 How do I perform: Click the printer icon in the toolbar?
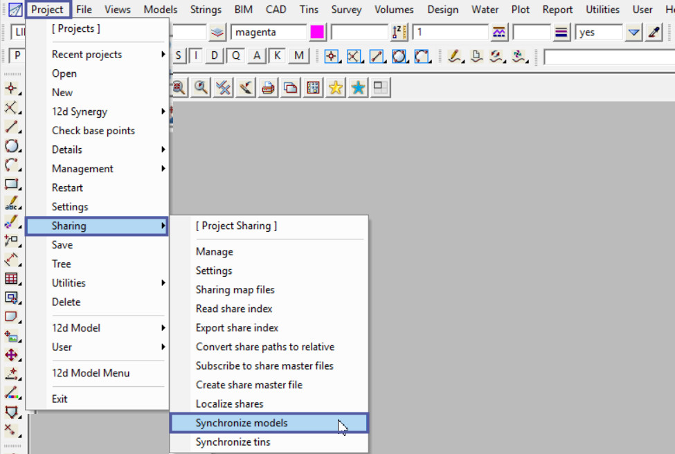[268, 88]
